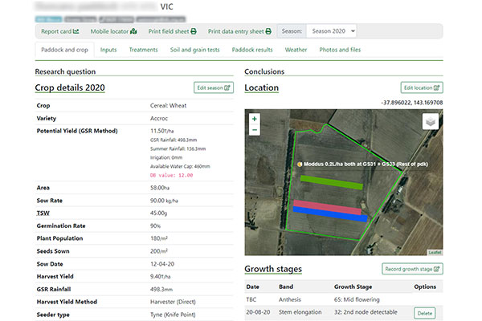Zoom in on the paddock map
The height and width of the screenshot is (321, 482).
point(254,119)
